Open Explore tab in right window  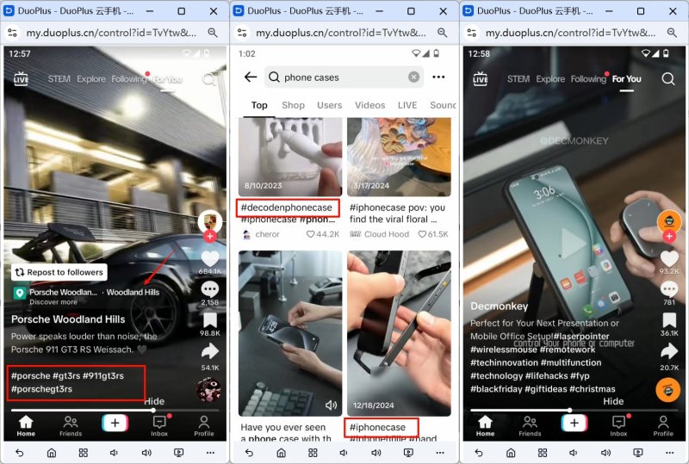click(x=550, y=79)
